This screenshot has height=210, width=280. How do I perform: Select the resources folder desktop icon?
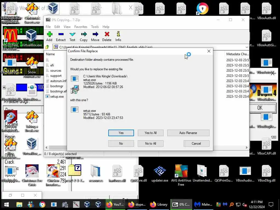point(96,173)
